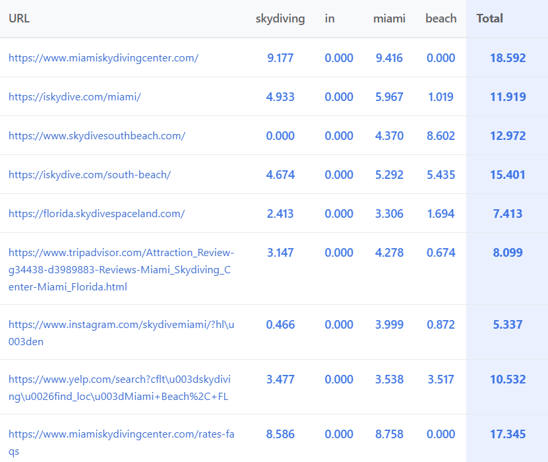Viewport: 548px width, 462px height.
Task: Select miami value 4.278
Action: pyautogui.click(x=389, y=253)
